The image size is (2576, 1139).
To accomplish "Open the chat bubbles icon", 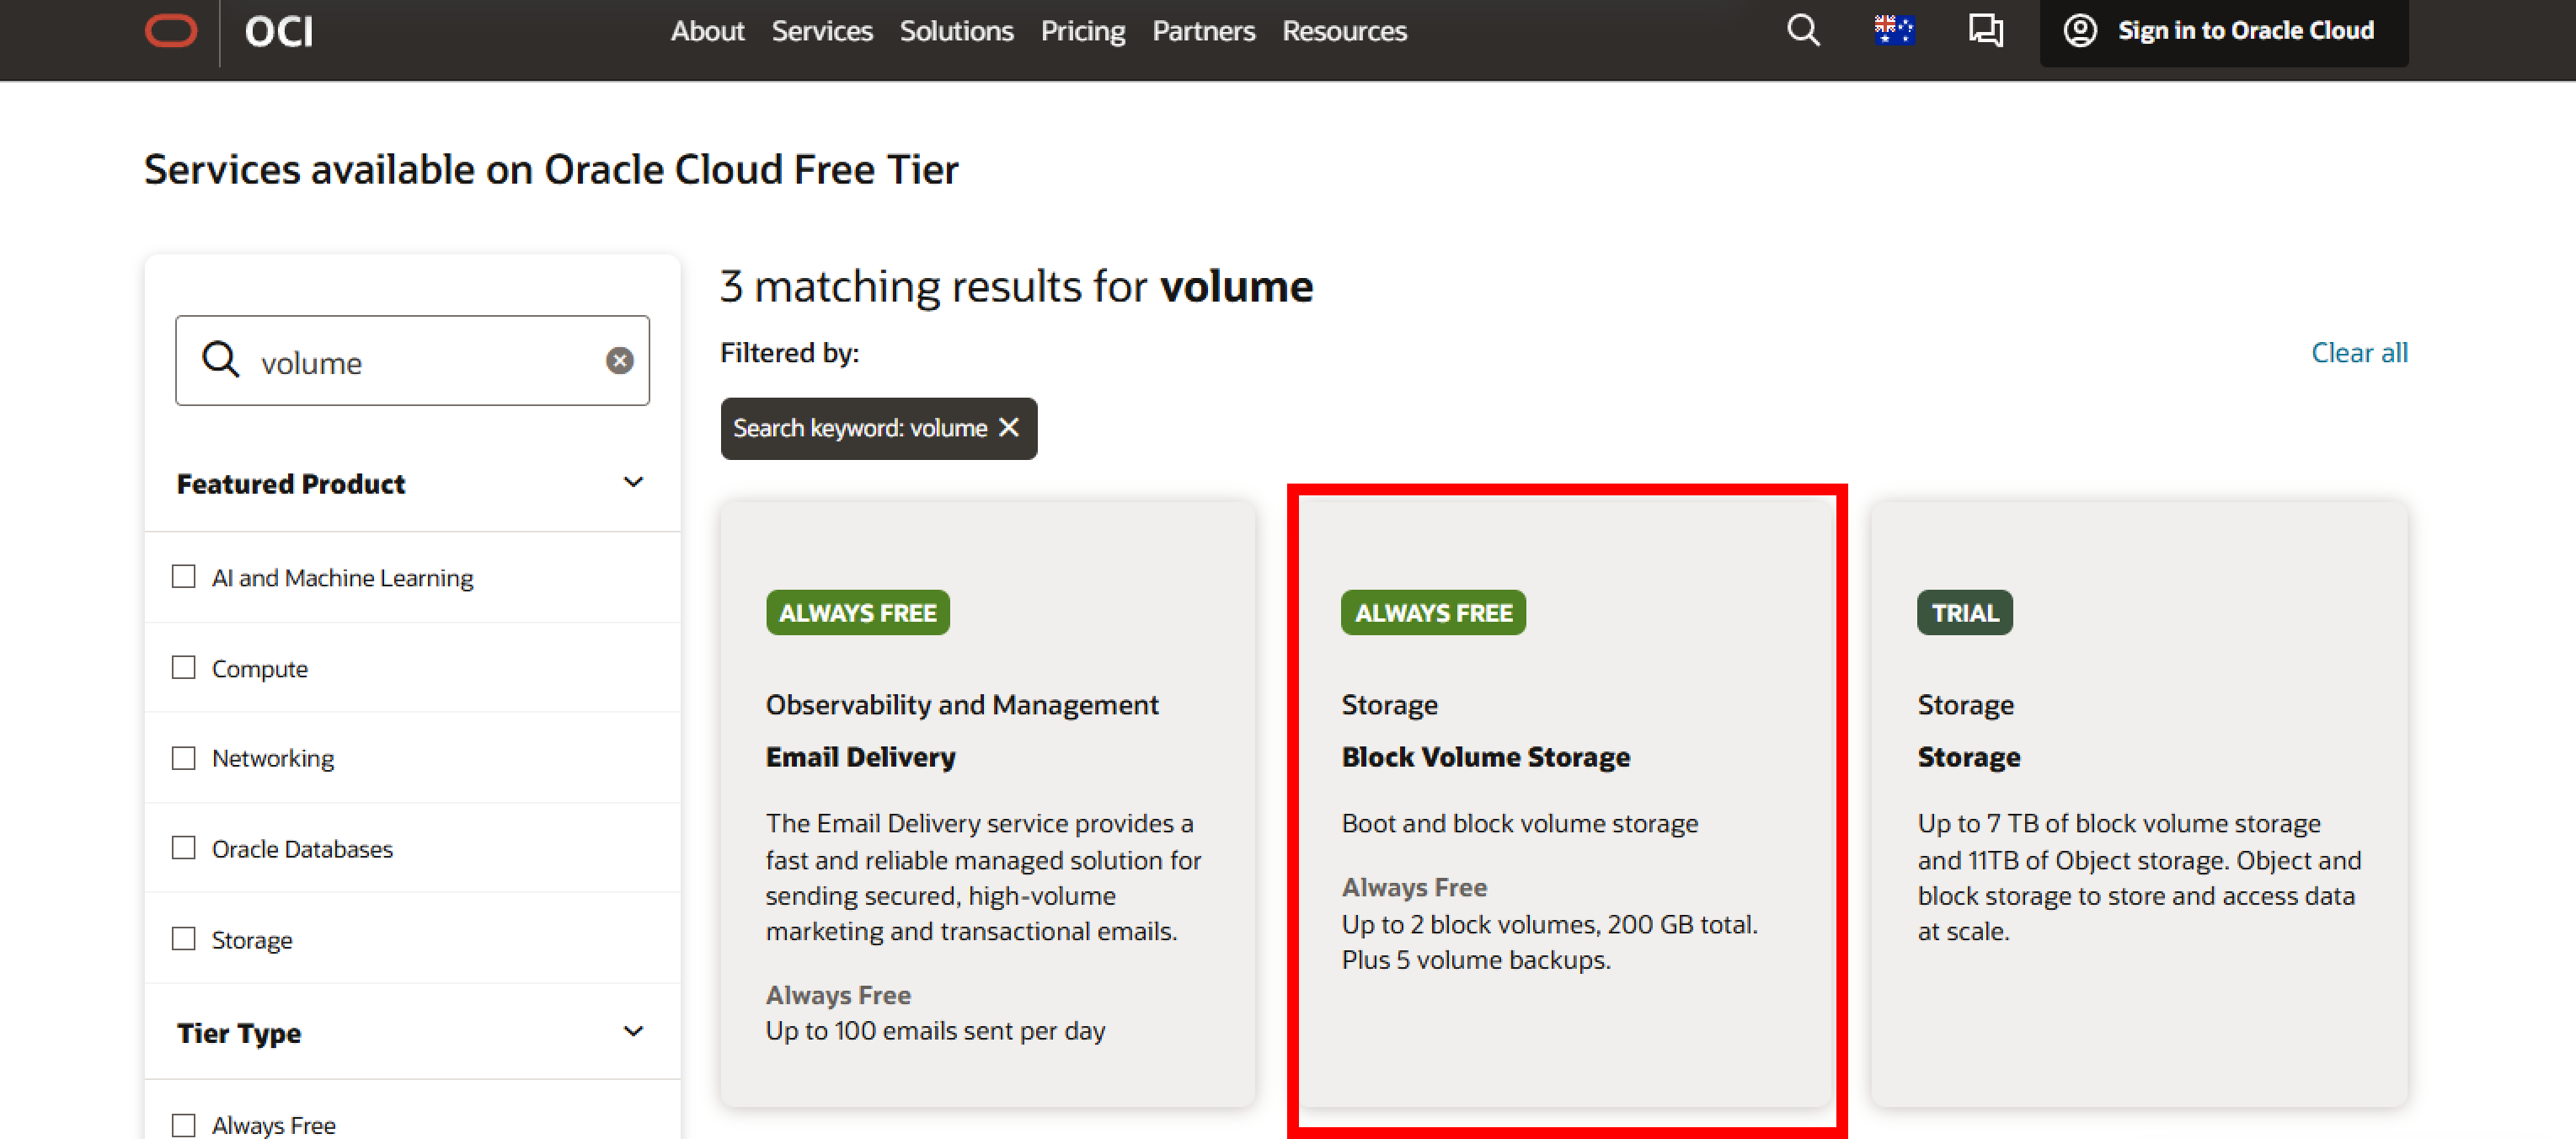I will pos(1985,31).
